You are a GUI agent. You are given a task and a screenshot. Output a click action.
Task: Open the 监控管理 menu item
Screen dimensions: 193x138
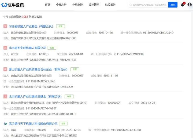point(94,5)
